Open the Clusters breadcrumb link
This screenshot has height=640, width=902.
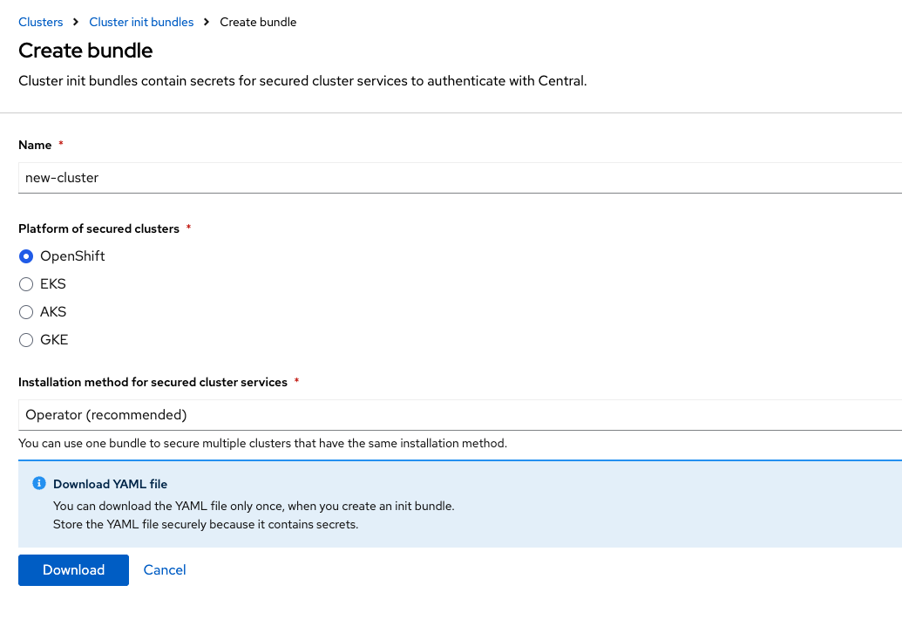coord(40,22)
